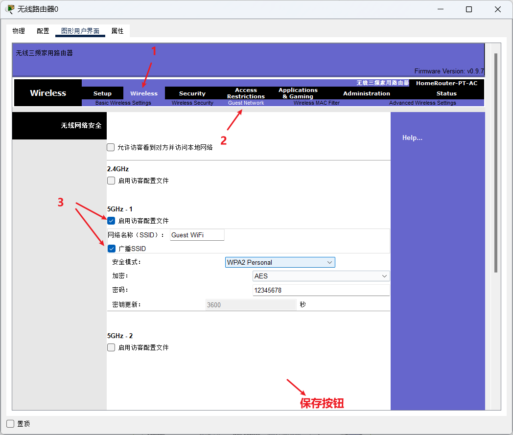This screenshot has height=435, width=513.
Task: Uncheck 启用访客配置文件 under 5GHz - 1
Action: click(111, 221)
